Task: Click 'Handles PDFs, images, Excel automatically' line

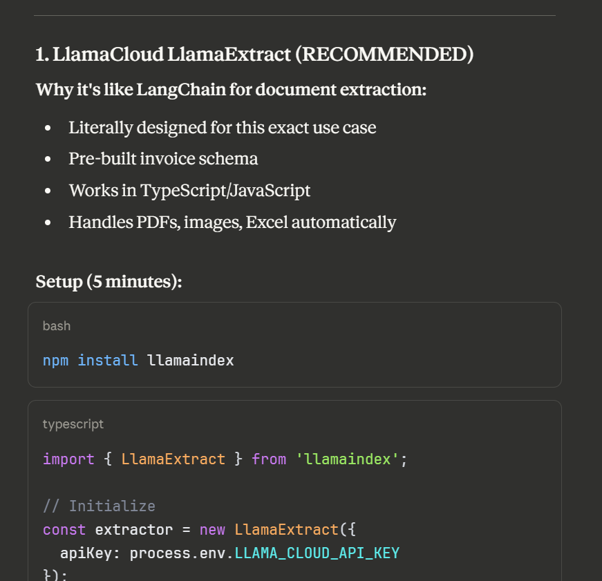Action: pos(232,222)
